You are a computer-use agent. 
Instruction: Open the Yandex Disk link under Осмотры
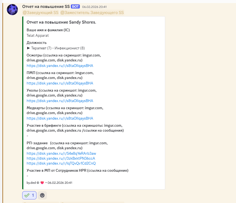[60, 66]
